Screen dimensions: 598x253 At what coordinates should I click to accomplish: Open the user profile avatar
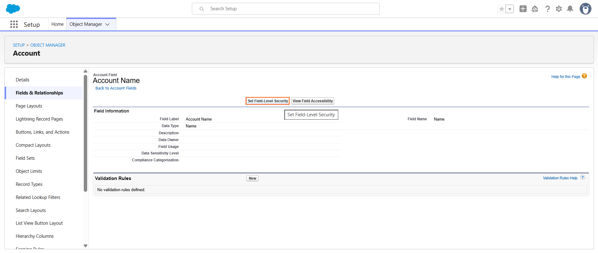coord(585,9)
